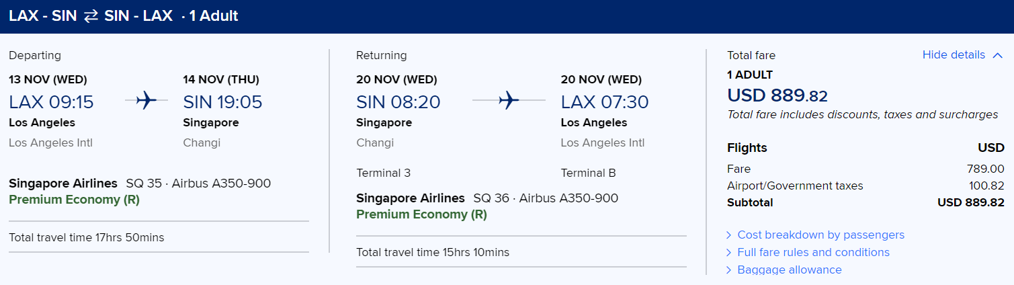Screen dimensions: 1014x285
Task: Click the Hide details link
Action: tap(954, 55)
